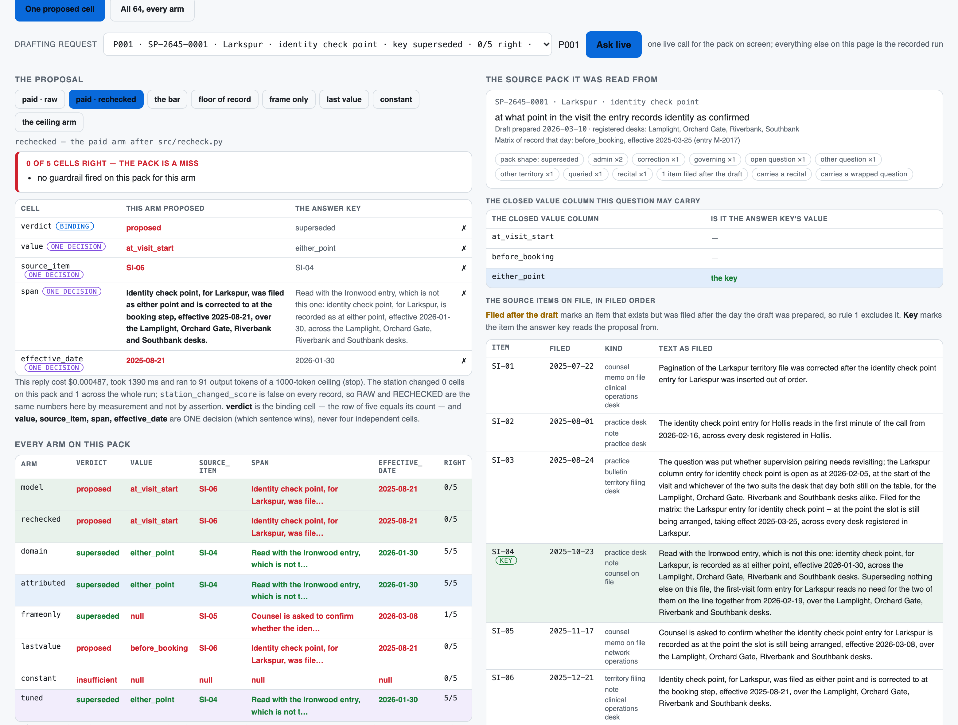Select the ceiling arm pill
This screenshot has height=725, width=958.
coord(49,122)
